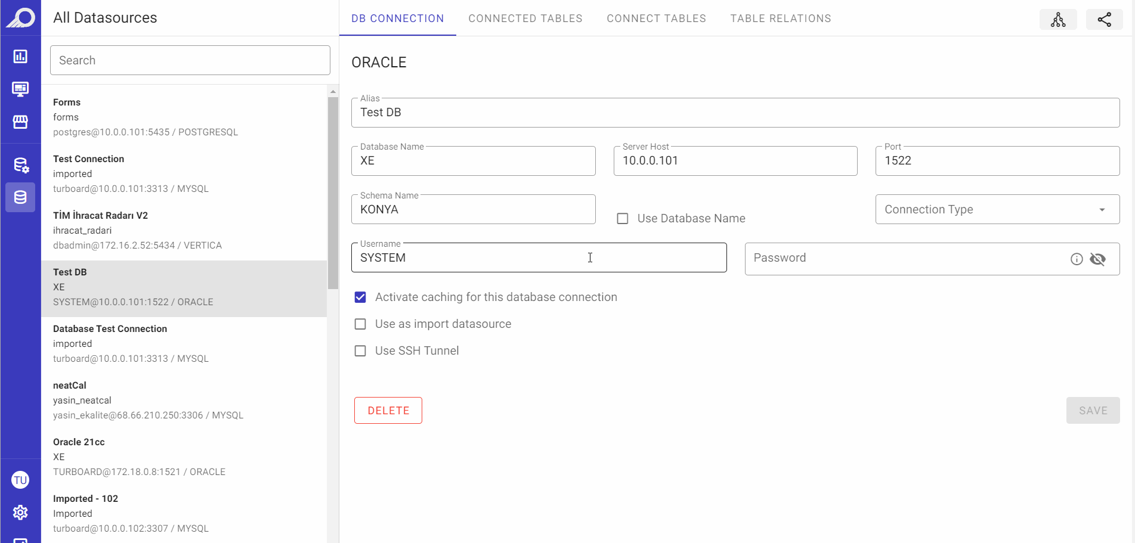Viewport: 1135px width, 543px height.
Task: Enable Use SSH Tunnel checkbox
Action: (360, 351)
